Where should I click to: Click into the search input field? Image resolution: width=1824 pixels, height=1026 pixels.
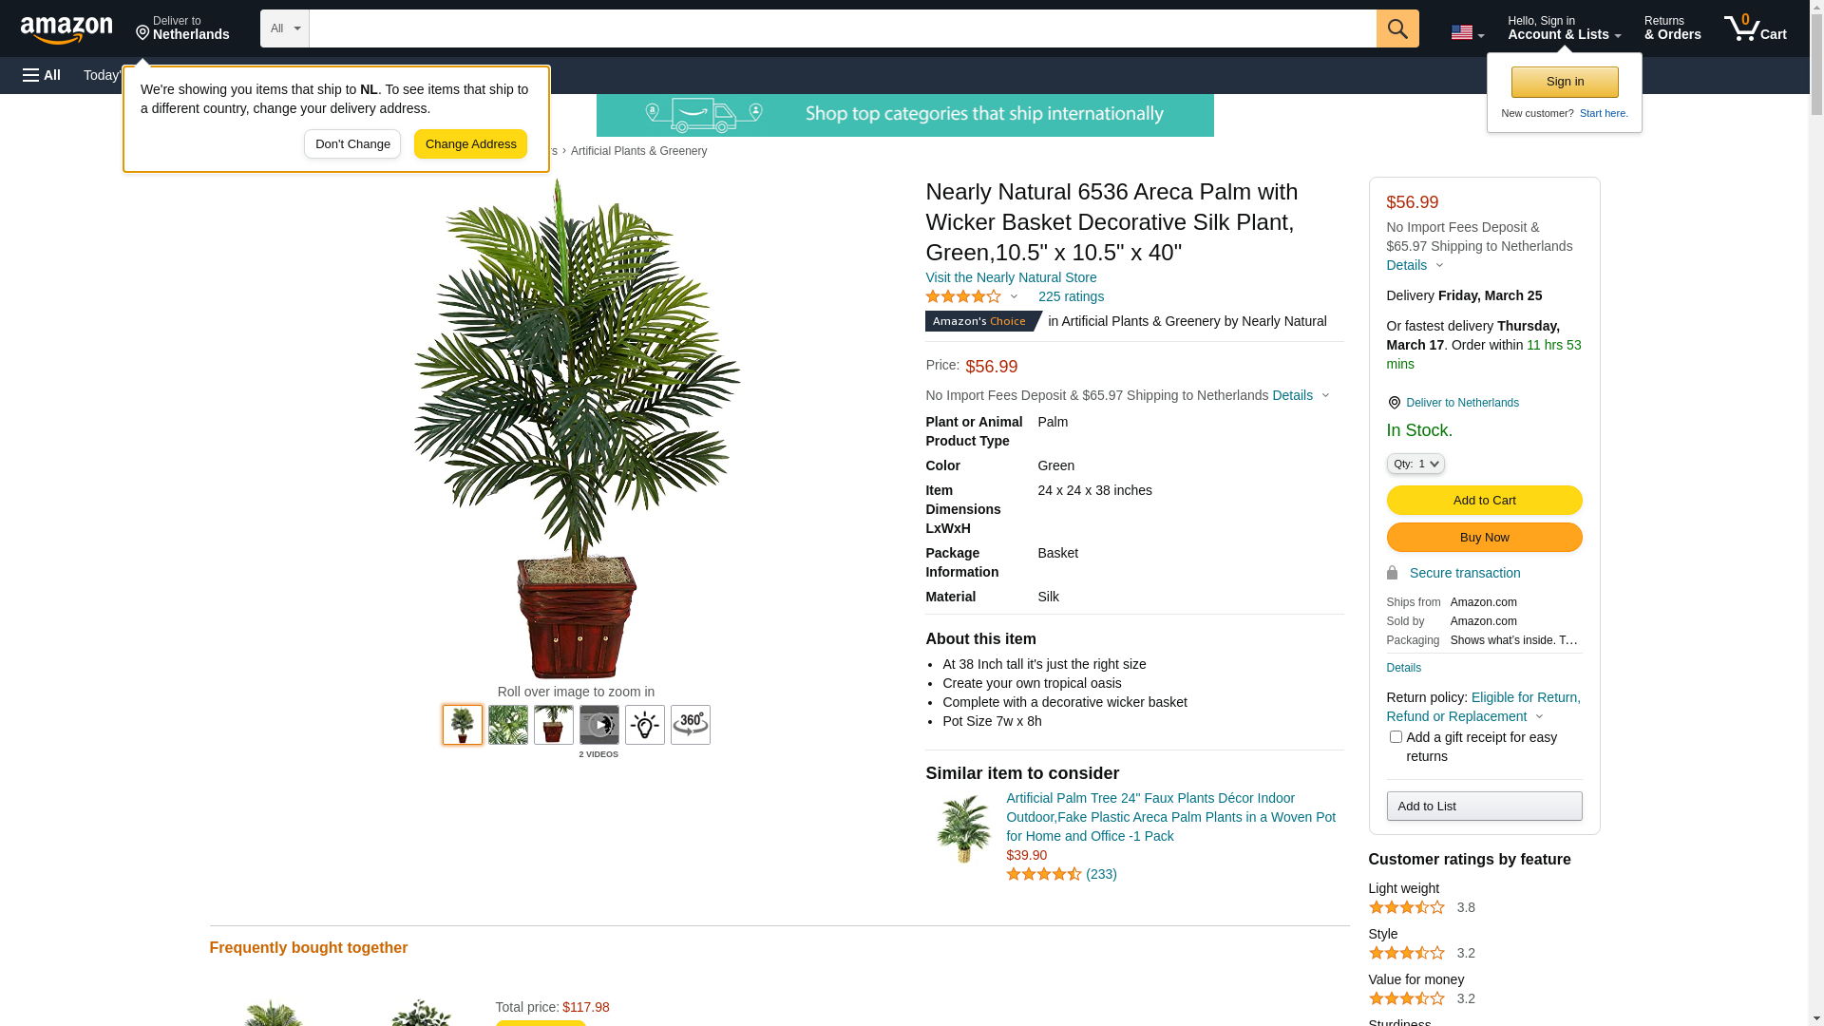(843, 28)
